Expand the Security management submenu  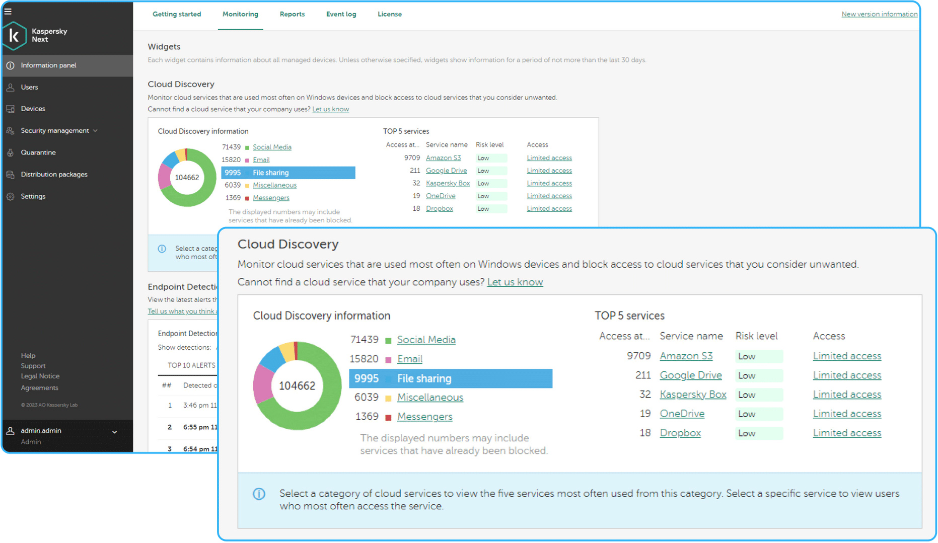95,131
